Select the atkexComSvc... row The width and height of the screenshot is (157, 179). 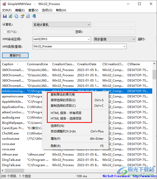coord(13,112)
